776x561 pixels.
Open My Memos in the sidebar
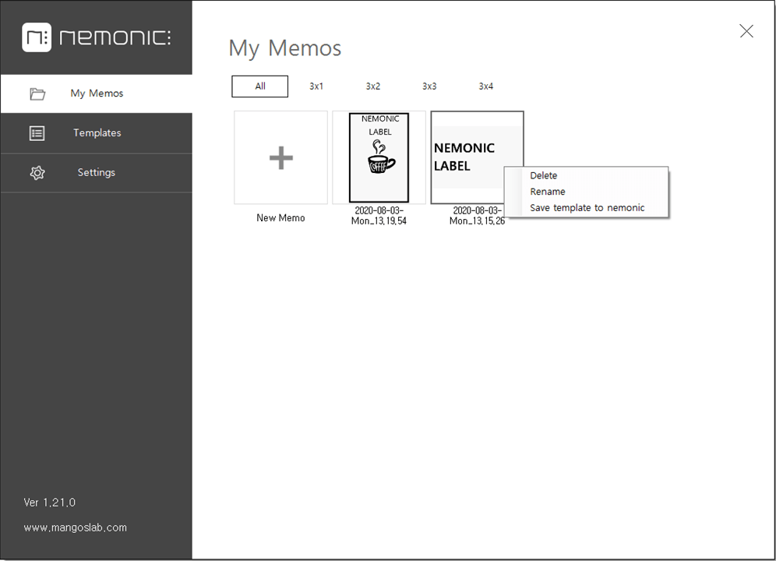(x=97, y=93)
